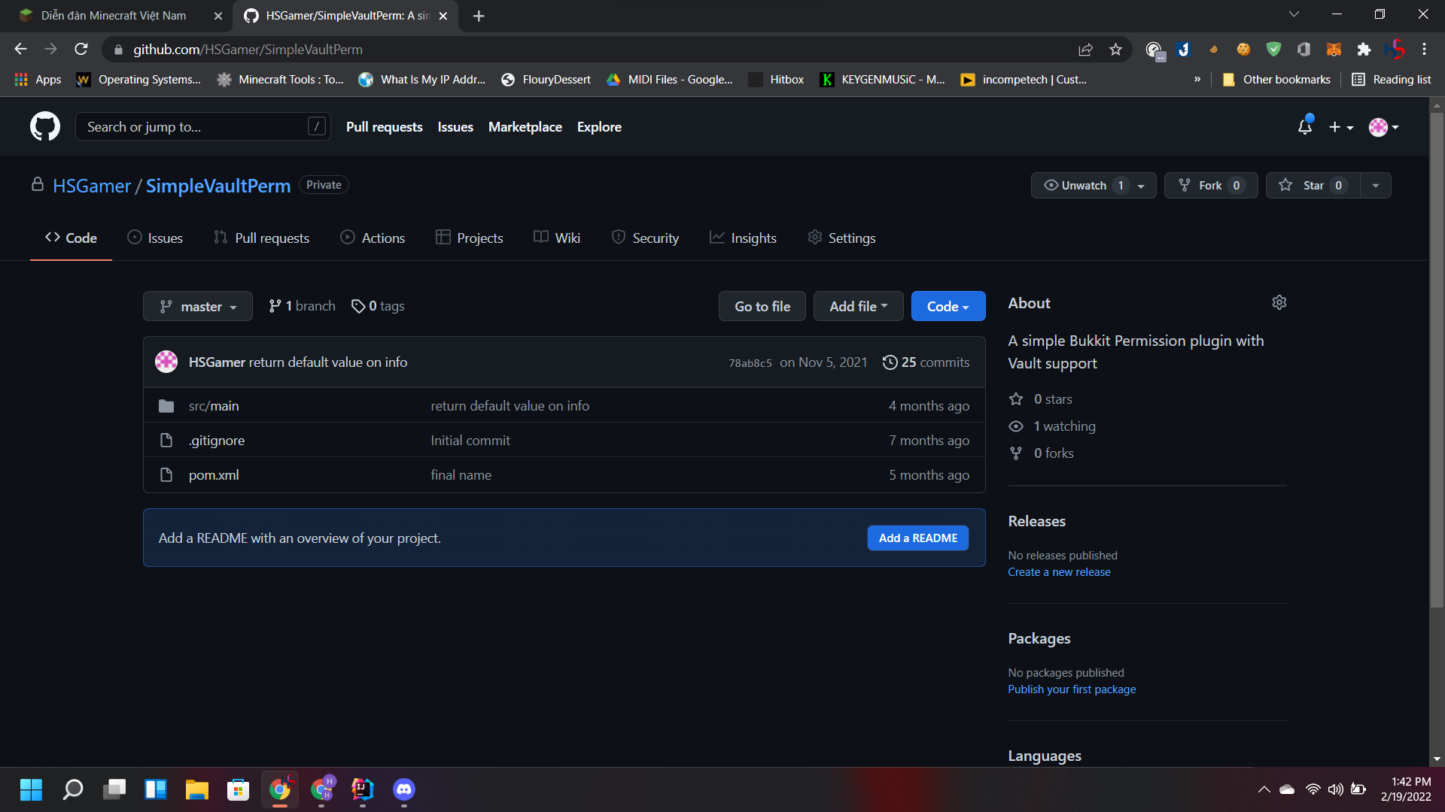Viewport: 1445px width, 812px height.
Task: Open the Chrome extensions puzzle icon
Action: [x=1364, y=50]
